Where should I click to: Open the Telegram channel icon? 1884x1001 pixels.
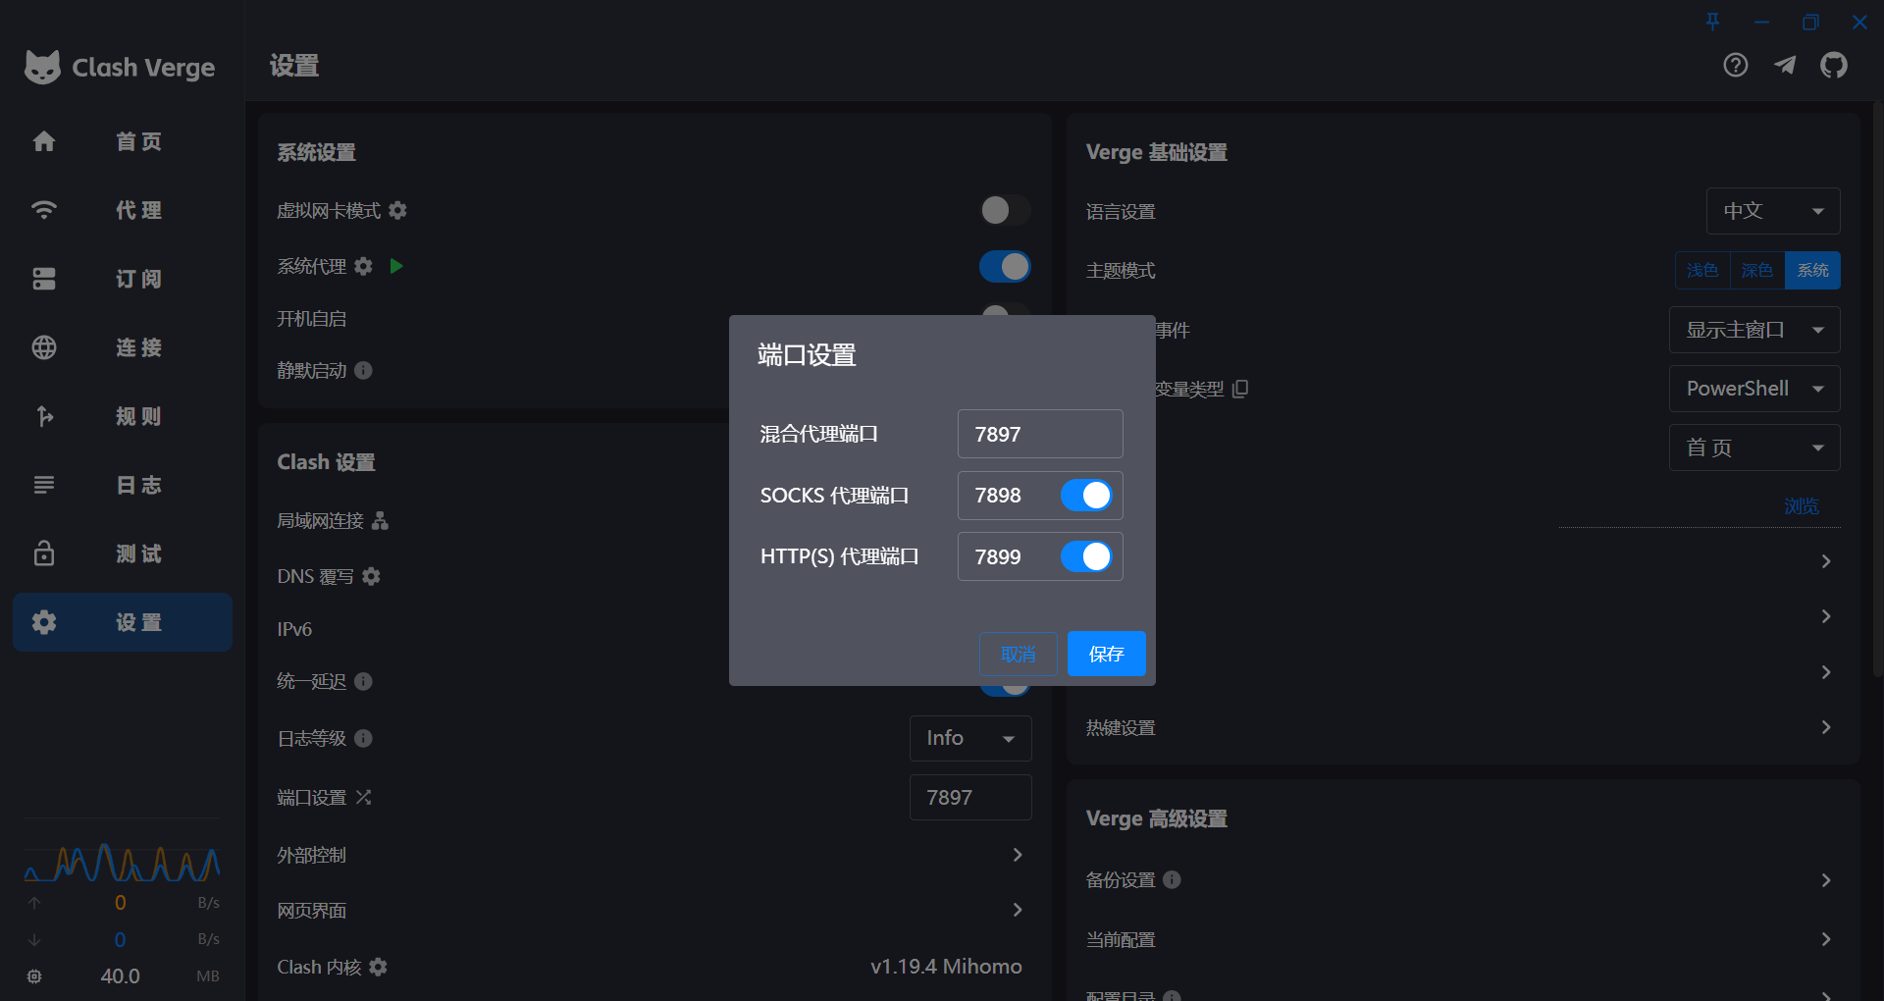[1785, 66]
